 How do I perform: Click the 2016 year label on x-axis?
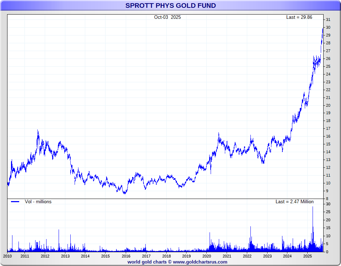(126, 256)
